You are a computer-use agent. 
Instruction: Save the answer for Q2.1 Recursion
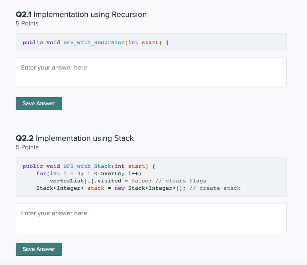(x=39, y=103)
